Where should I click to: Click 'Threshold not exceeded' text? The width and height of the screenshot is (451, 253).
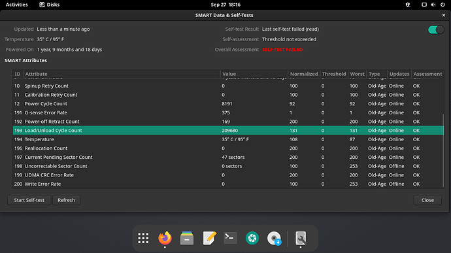pyautogui.click(x=289, y=39)
